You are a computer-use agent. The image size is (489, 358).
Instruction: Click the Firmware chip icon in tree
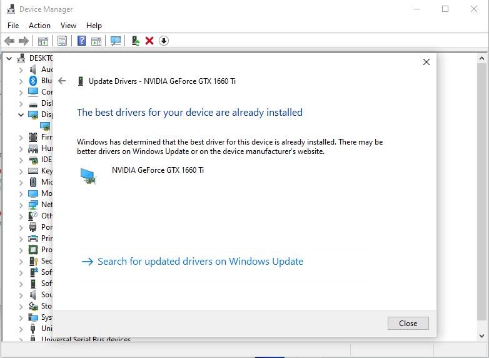(33, 137)
